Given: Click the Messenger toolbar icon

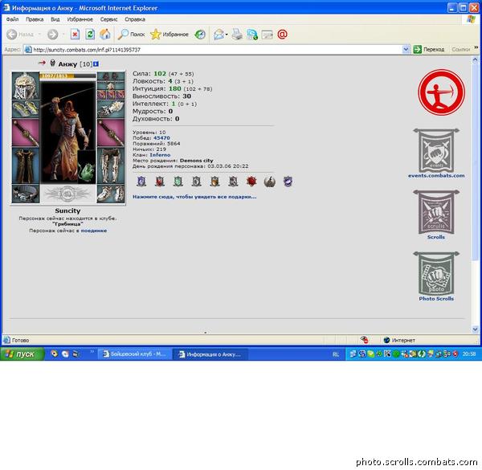Looking at the screenshot, I should pos(252,35).
